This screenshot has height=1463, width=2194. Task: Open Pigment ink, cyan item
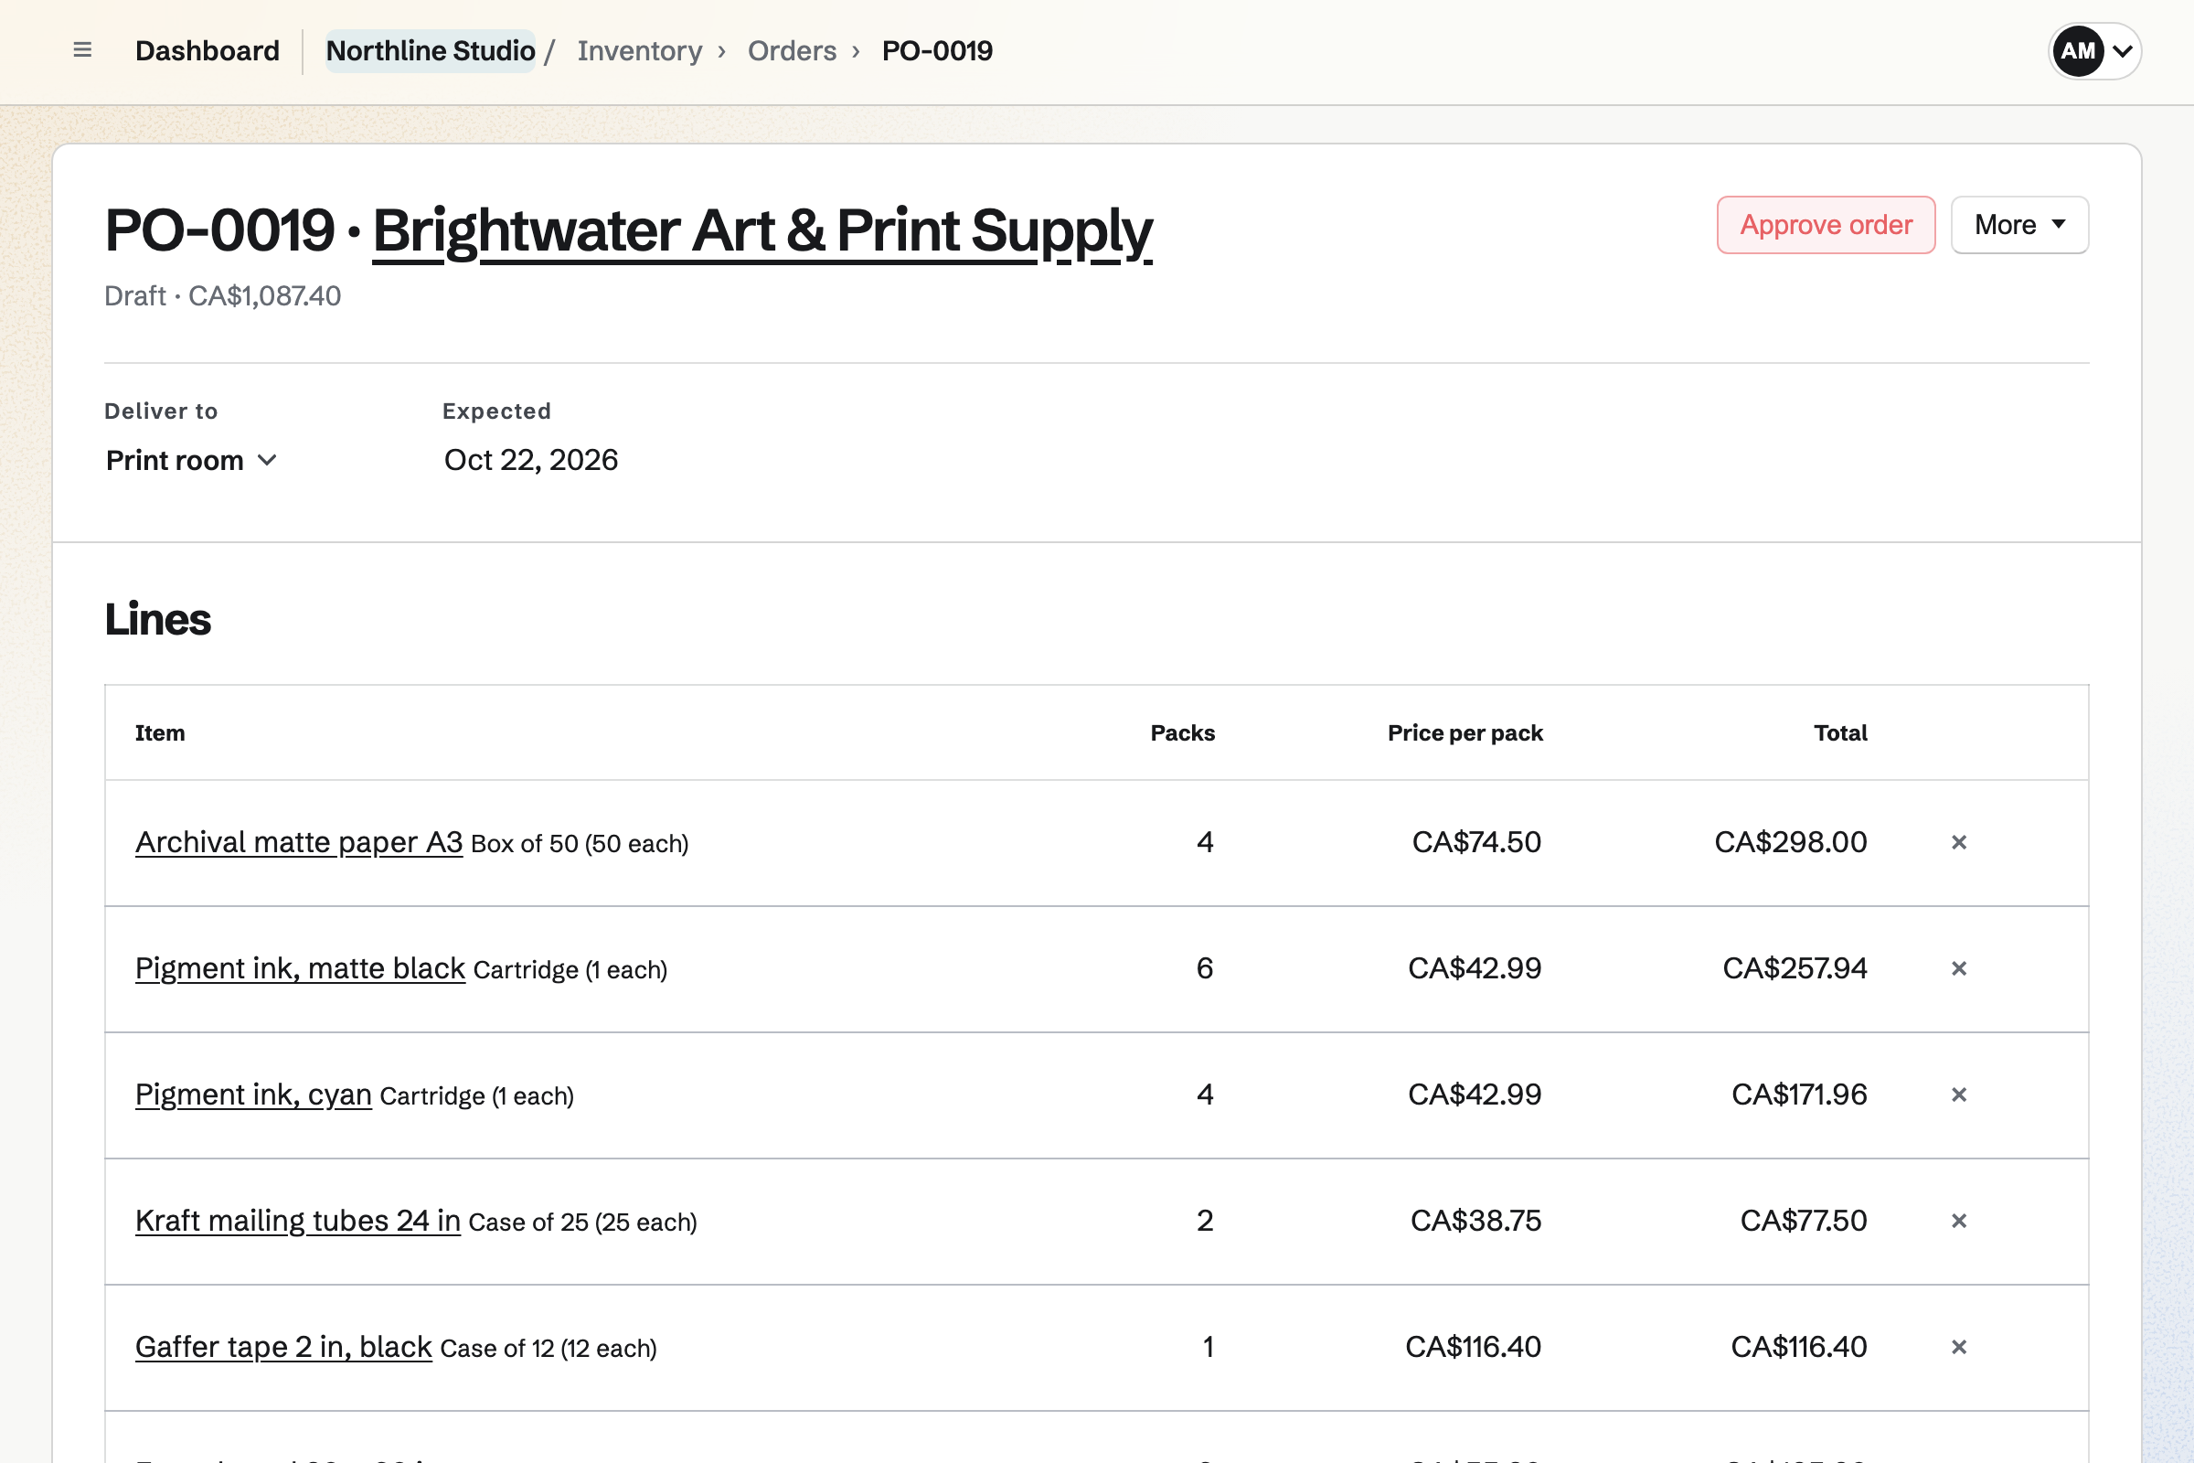click(254, 1094)
